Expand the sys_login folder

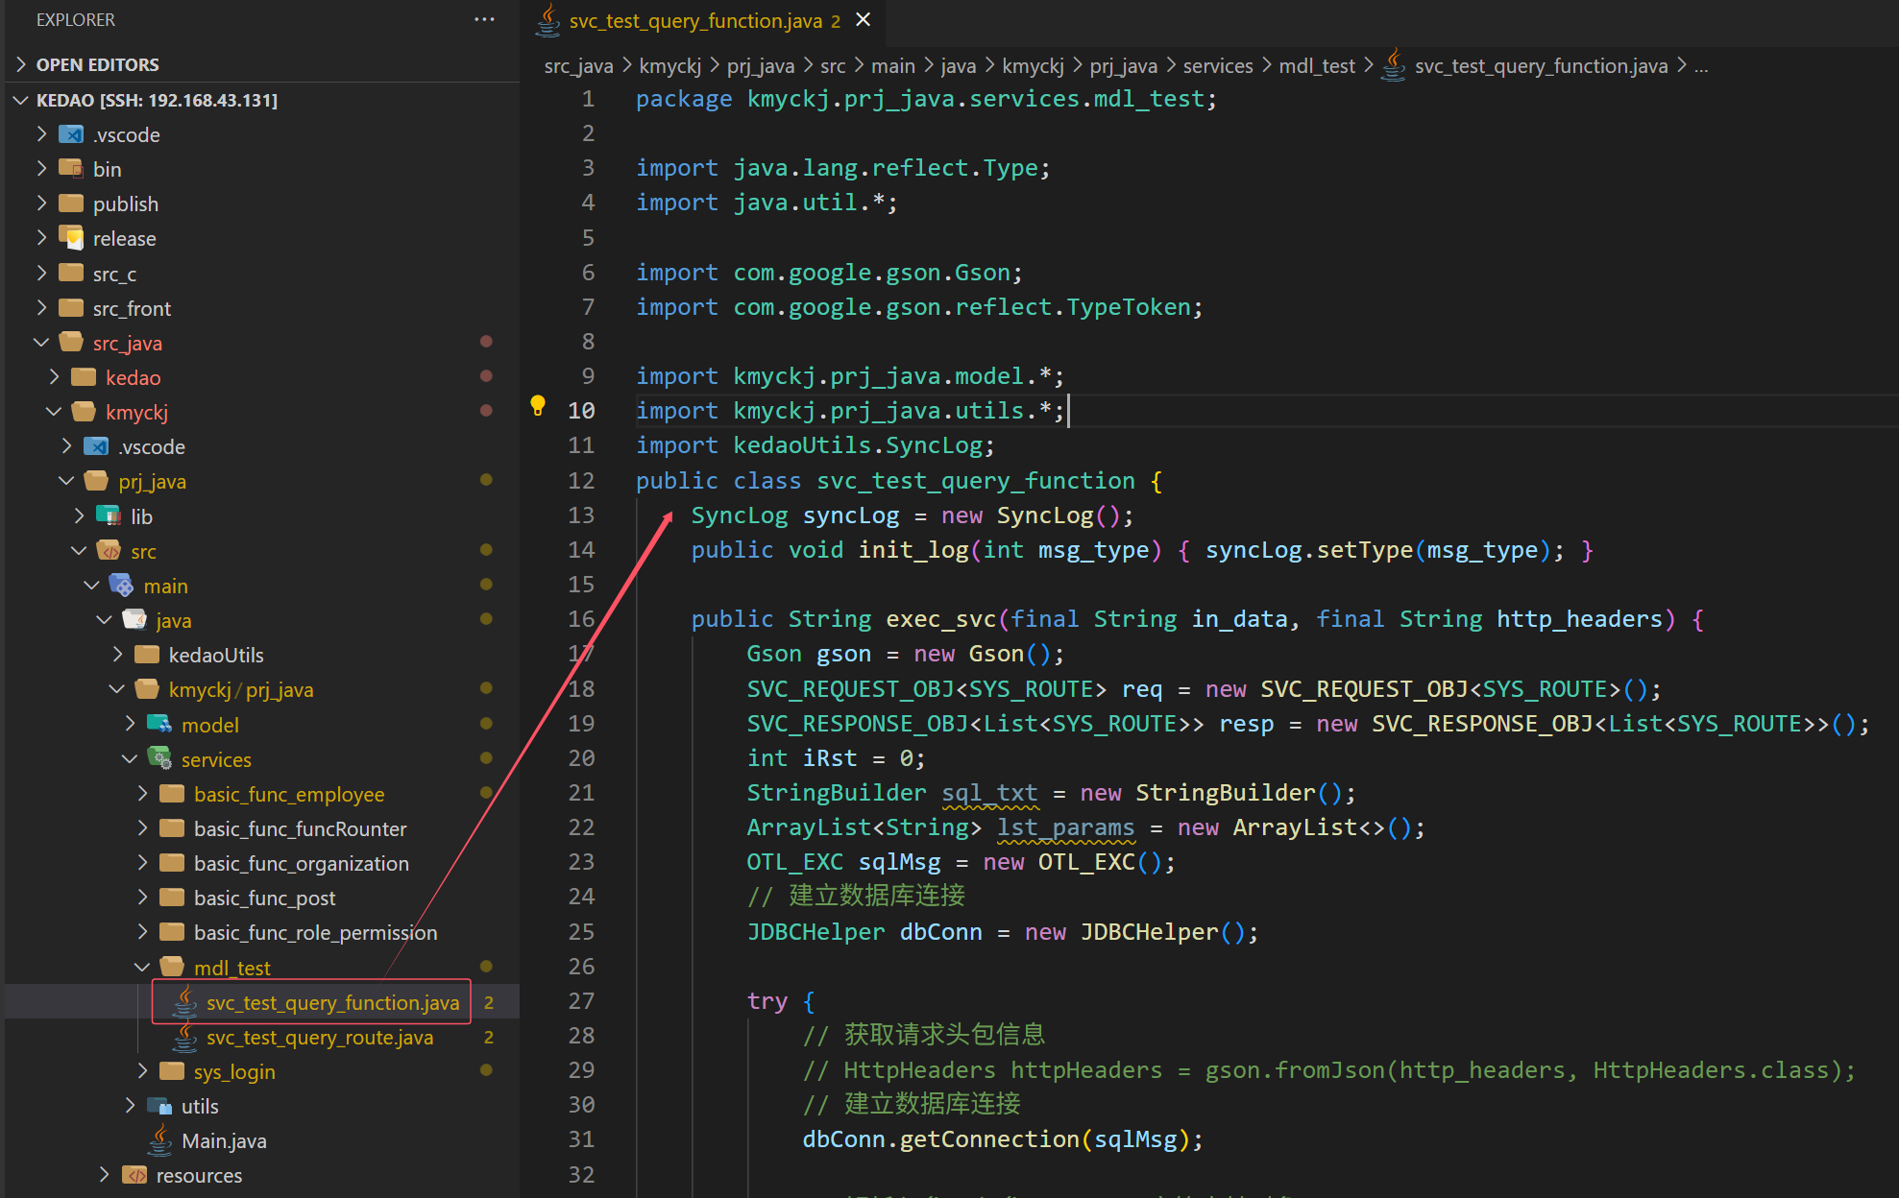point(142,1071)
